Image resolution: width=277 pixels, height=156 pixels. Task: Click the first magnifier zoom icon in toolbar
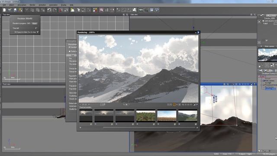click(x=118, y=10)
